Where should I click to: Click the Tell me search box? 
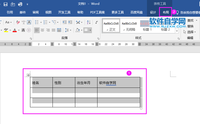click(x=188, y=12)
